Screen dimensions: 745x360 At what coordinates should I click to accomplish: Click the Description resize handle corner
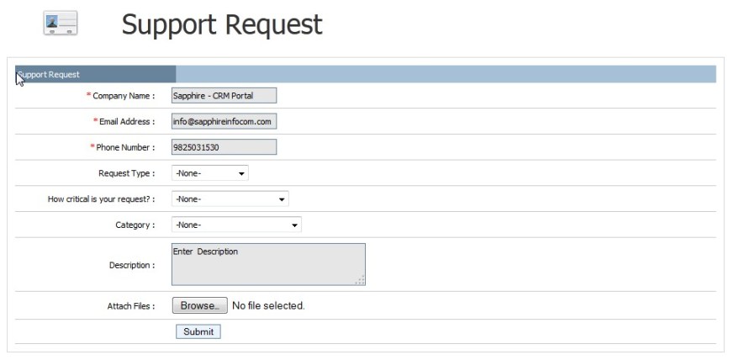[x=361, y=281]
